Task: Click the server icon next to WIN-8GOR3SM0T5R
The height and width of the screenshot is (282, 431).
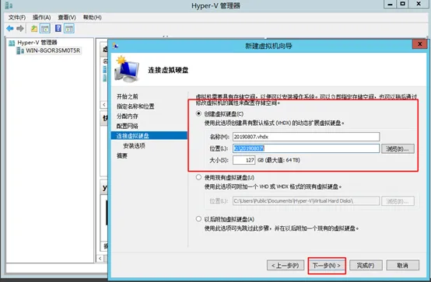Action: point(20,50)
